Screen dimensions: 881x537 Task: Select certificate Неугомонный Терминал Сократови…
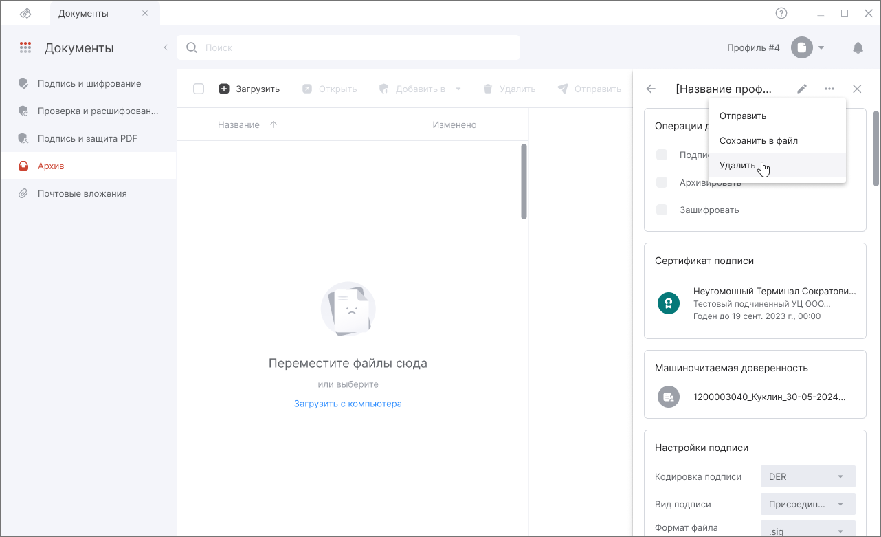point(755,303)
